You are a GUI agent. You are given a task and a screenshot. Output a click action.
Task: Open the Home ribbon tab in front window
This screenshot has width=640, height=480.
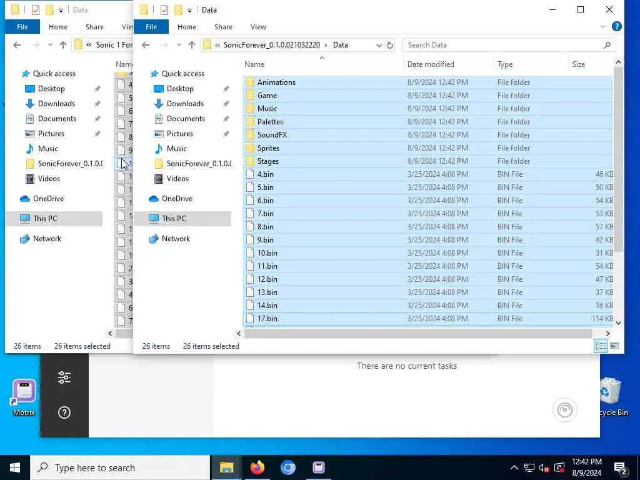186,26
